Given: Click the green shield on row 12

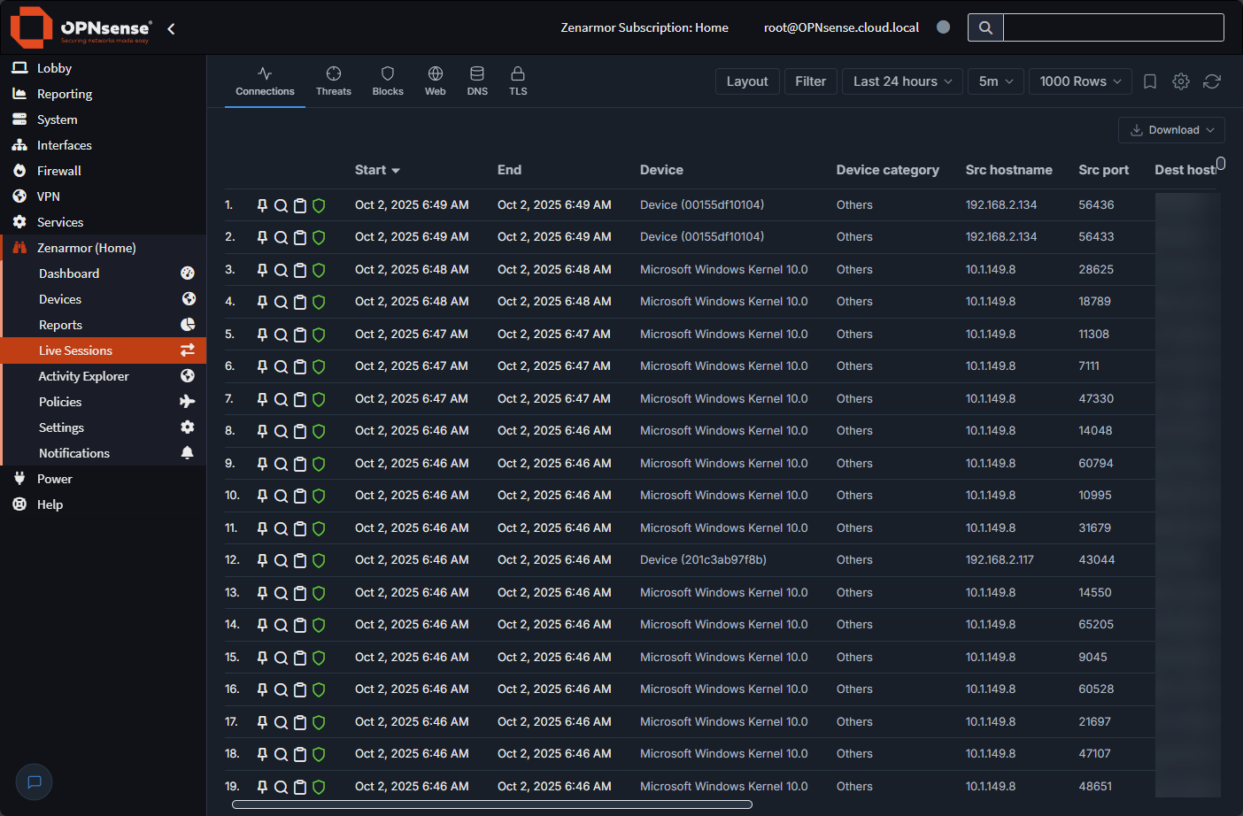Looking at the screenshot, I should [x=318, y=560].
